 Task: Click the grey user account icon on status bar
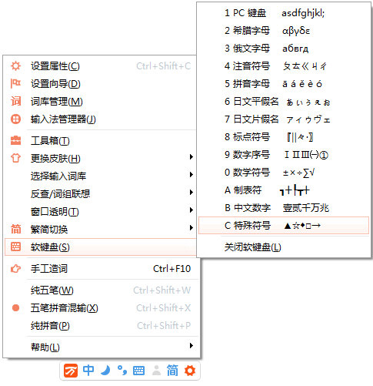pyautogui.click(x=156, y=371)
